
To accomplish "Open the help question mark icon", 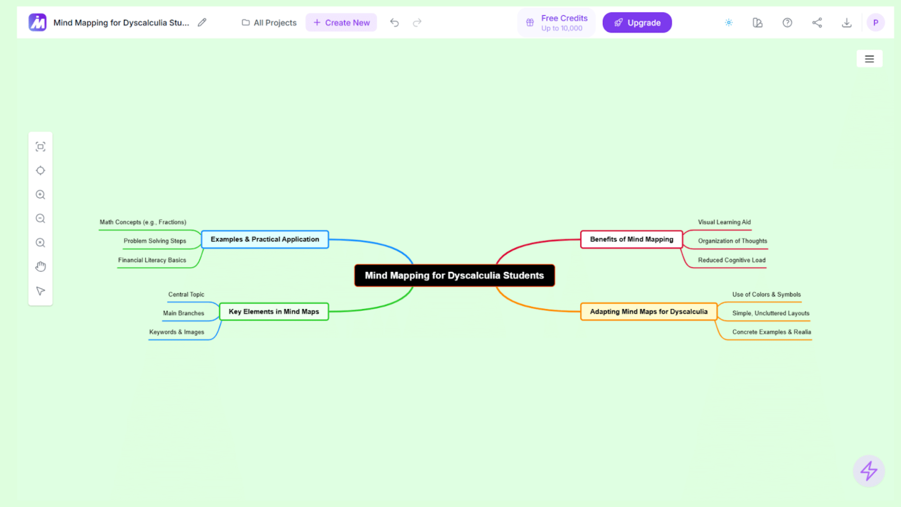I will point(787,23).
